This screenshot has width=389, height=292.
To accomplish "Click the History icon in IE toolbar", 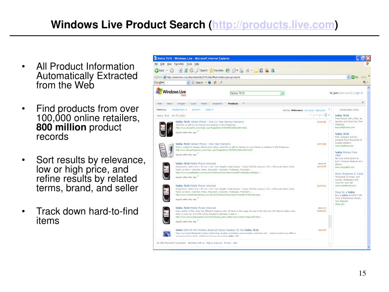I will tap(228, 70).
